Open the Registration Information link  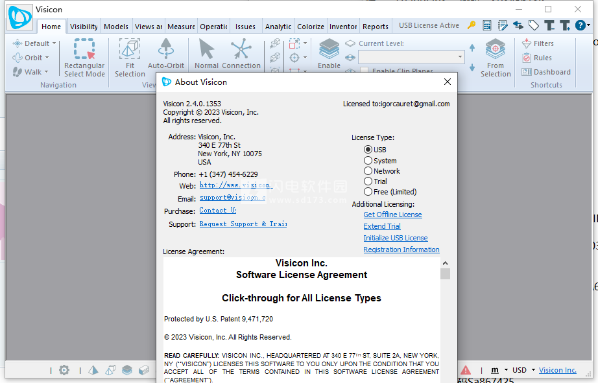[401, 250]
